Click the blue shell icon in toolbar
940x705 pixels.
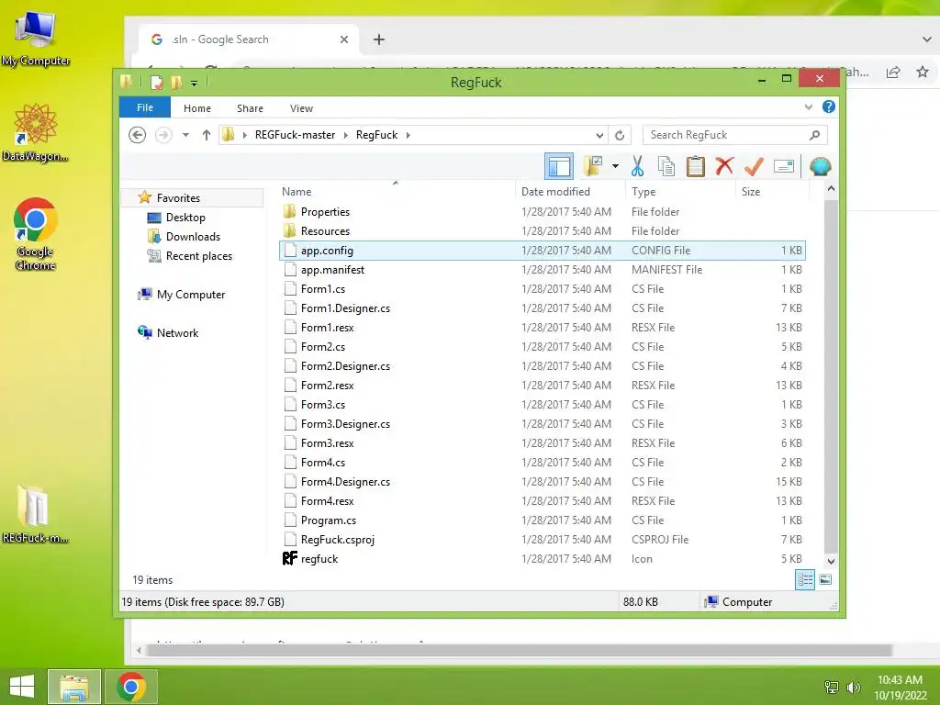tap(820, 166)
